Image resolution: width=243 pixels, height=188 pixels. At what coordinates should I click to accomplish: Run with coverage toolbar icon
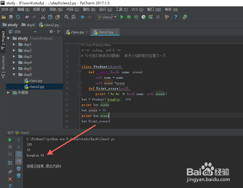[x=136, y=17]
